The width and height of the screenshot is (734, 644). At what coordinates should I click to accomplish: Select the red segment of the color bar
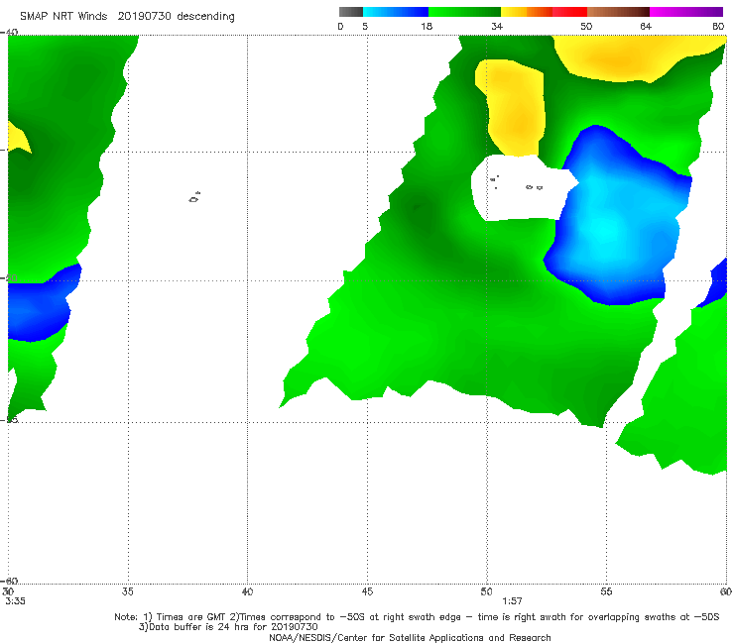569,12
